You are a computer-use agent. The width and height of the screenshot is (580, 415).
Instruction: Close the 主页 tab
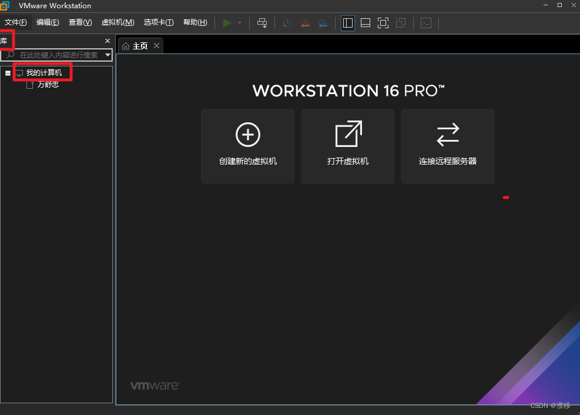pos(156,45)
